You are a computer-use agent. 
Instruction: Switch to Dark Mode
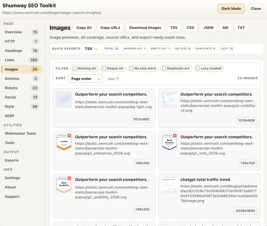(231, 9)
